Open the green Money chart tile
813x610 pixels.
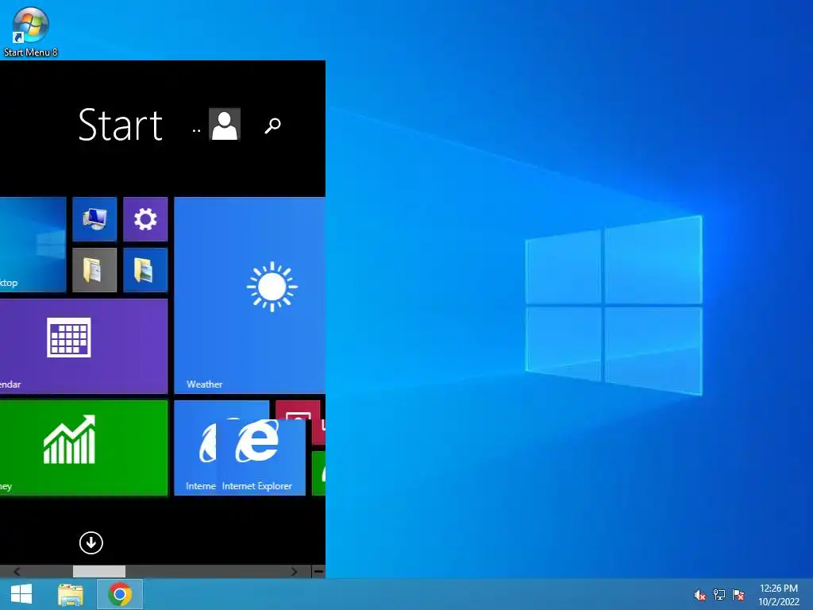(83, 448)
